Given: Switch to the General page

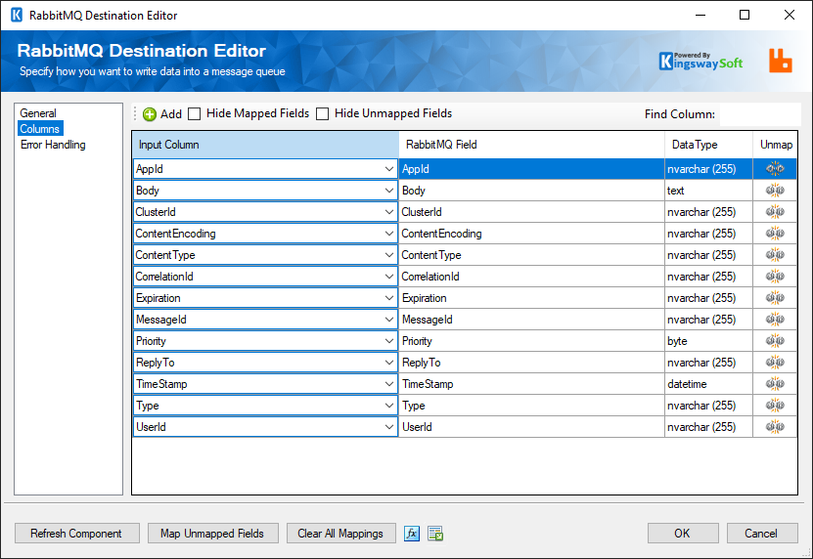Looking at the screenshot, I should pos(38,113).
